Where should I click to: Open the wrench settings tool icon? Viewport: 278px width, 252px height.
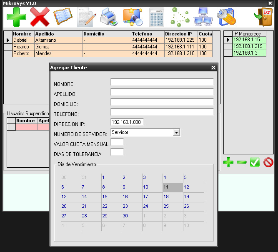[226, 17]
